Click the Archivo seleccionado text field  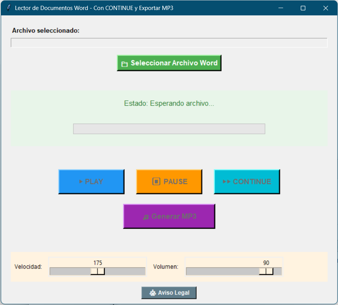[x=169, y=43]
